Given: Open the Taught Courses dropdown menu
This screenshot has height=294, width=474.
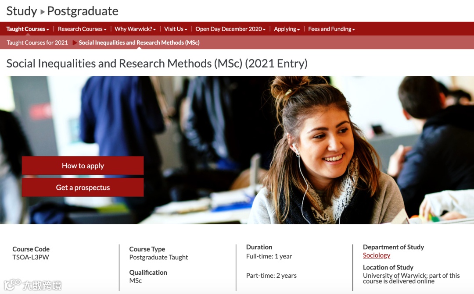Looking at the screenshot, I should point(28,29).
